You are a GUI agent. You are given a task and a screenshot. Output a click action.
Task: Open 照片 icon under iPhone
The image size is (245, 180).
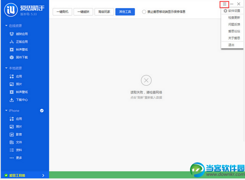click(12, 126)
